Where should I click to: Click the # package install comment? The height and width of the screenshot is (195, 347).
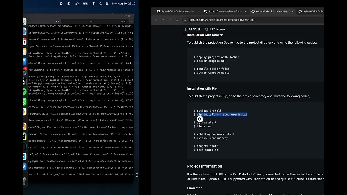[207, 110]
